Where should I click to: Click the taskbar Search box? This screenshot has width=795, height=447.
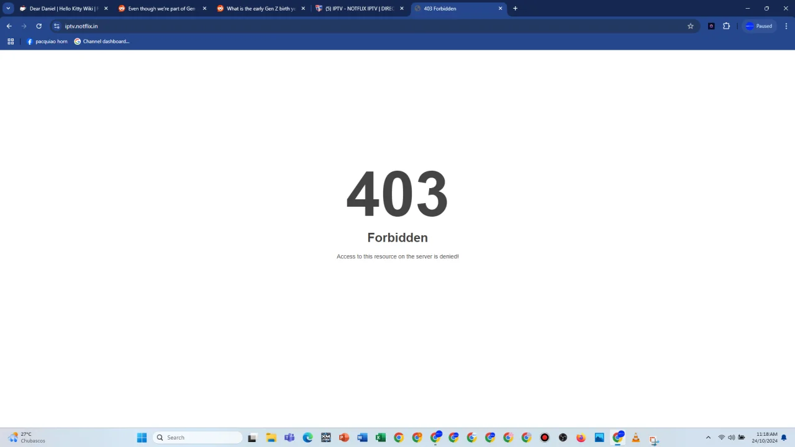point(197,438)
